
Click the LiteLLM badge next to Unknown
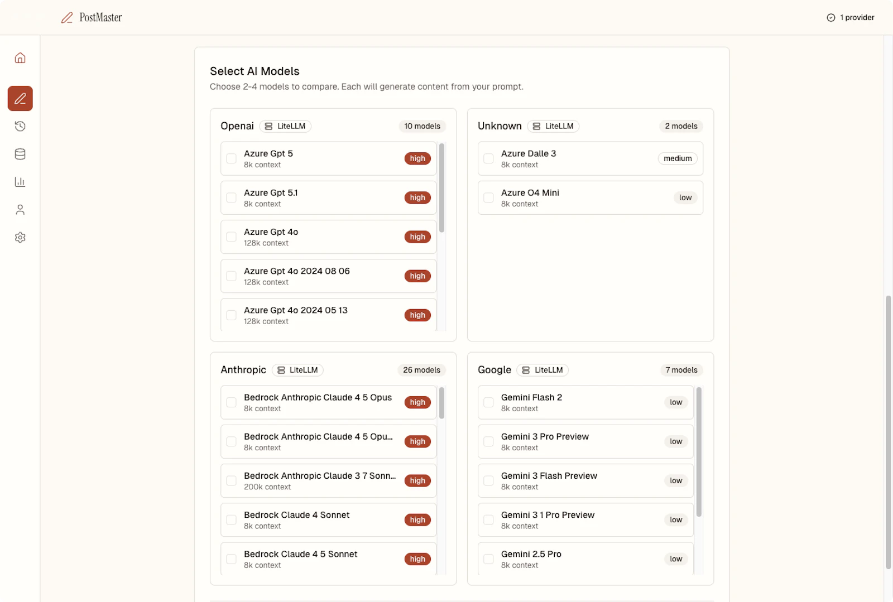point(553,126)
